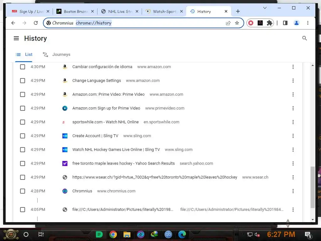Image resolution: width=321 pixels, height=241 pixels.
Task: Open a new tab with plus button
Action: pyautogui.click(x=238, y=12)
